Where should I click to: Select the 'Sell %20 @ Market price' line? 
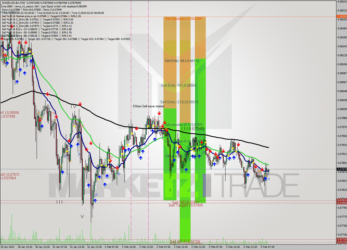click(x=41, y=16)
